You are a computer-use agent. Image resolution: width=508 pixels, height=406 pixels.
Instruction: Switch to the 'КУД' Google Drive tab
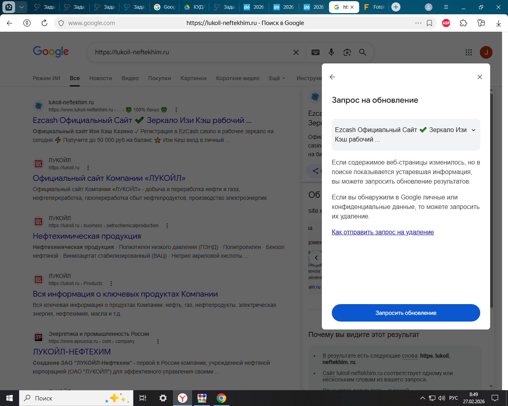194,7
